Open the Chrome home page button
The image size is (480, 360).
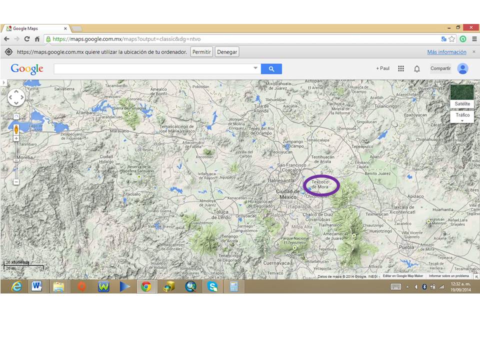pyautogui.click(x=37, y=39)
